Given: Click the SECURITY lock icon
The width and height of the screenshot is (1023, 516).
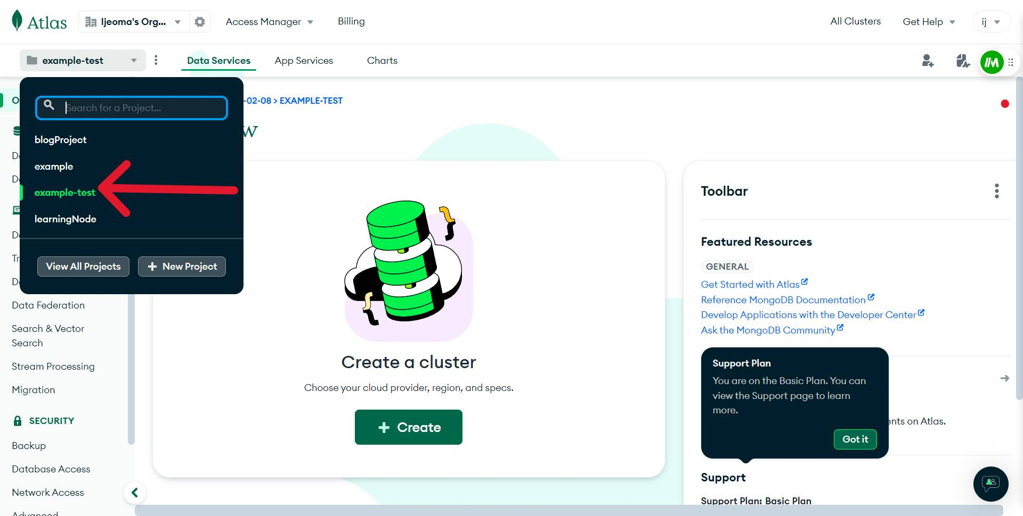Looking at the screenshot, I should click(x=18, y=421).
